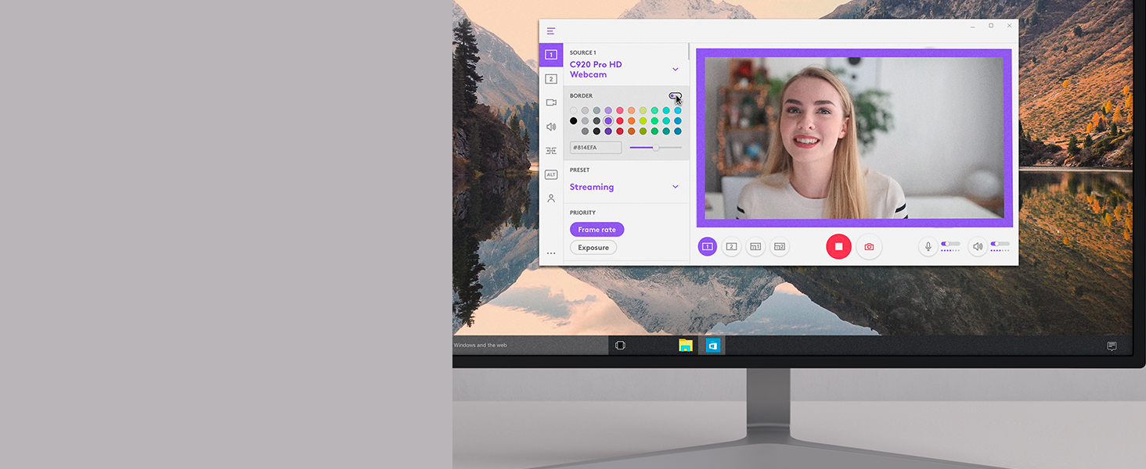Click the SOURCE 1 label text
This screenshot has width=1146, height=469.
[x=582, y=53]
